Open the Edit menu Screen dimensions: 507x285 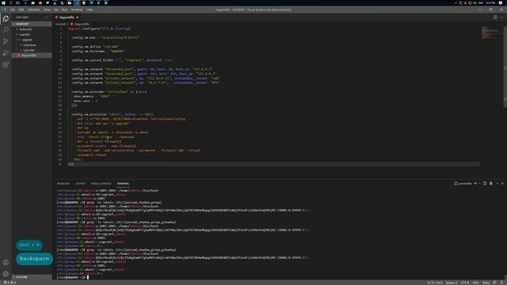(x=21, y=9)
